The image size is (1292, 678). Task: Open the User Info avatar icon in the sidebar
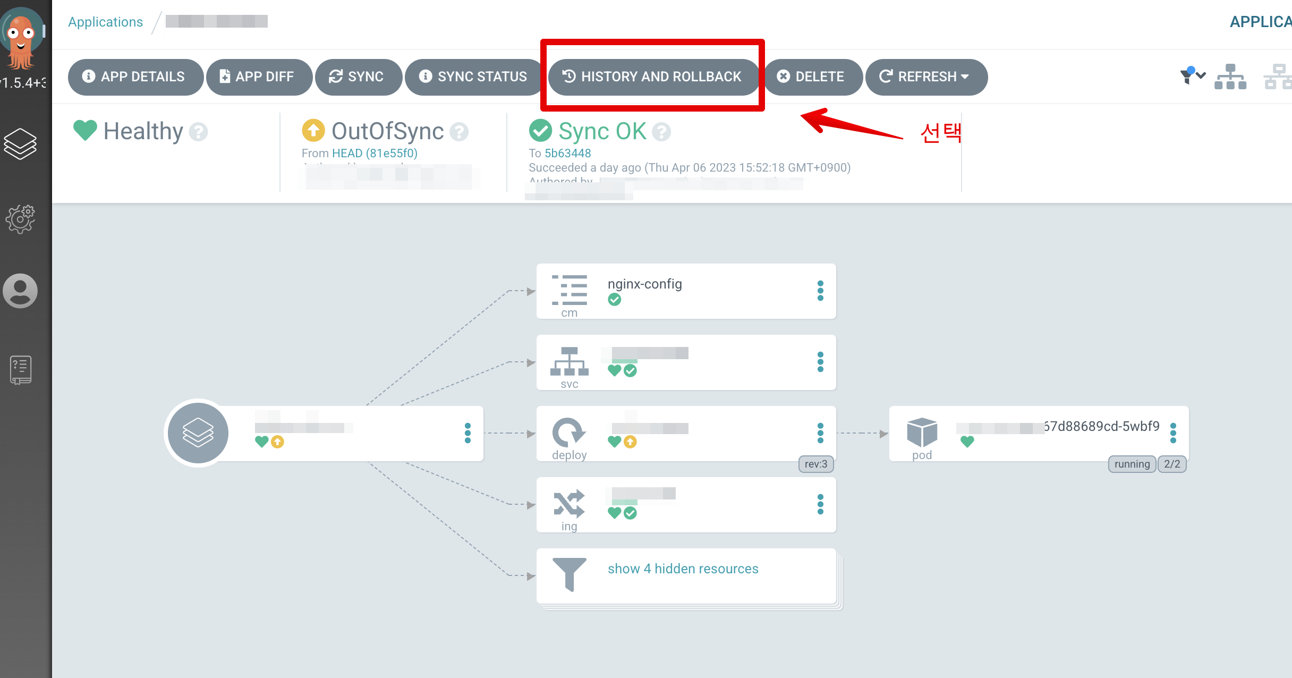20,291
